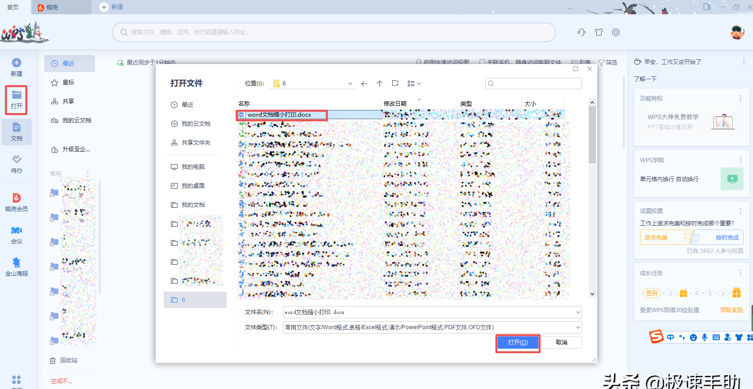Go back using the dialog's left arrow
Image resolution: width=753 pixels, height=389 pixels.
pyautogui.click(x=364, y=83)
